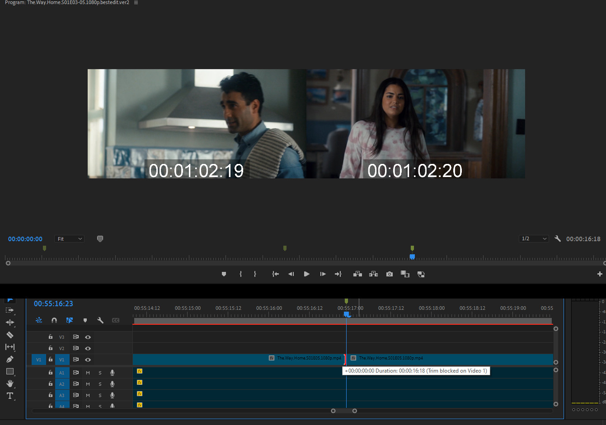Viewport: 606px width, 425px height.
Task: Hide track V3 with eye icon
Action: click(88, 337)
